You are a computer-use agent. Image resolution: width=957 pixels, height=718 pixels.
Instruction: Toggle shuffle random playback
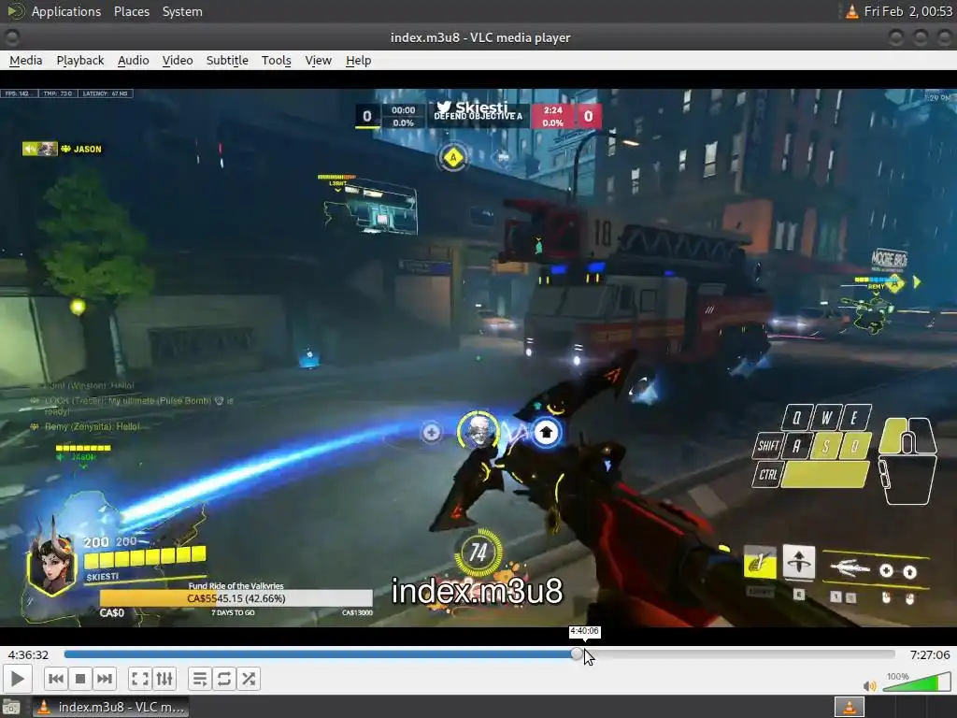249,679
